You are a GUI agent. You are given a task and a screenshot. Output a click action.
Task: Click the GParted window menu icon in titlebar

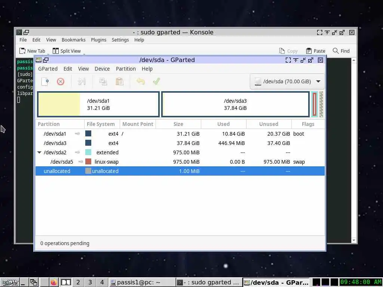(39, 60)
